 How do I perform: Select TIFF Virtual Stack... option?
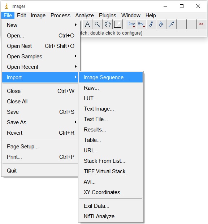pos(111,171)
